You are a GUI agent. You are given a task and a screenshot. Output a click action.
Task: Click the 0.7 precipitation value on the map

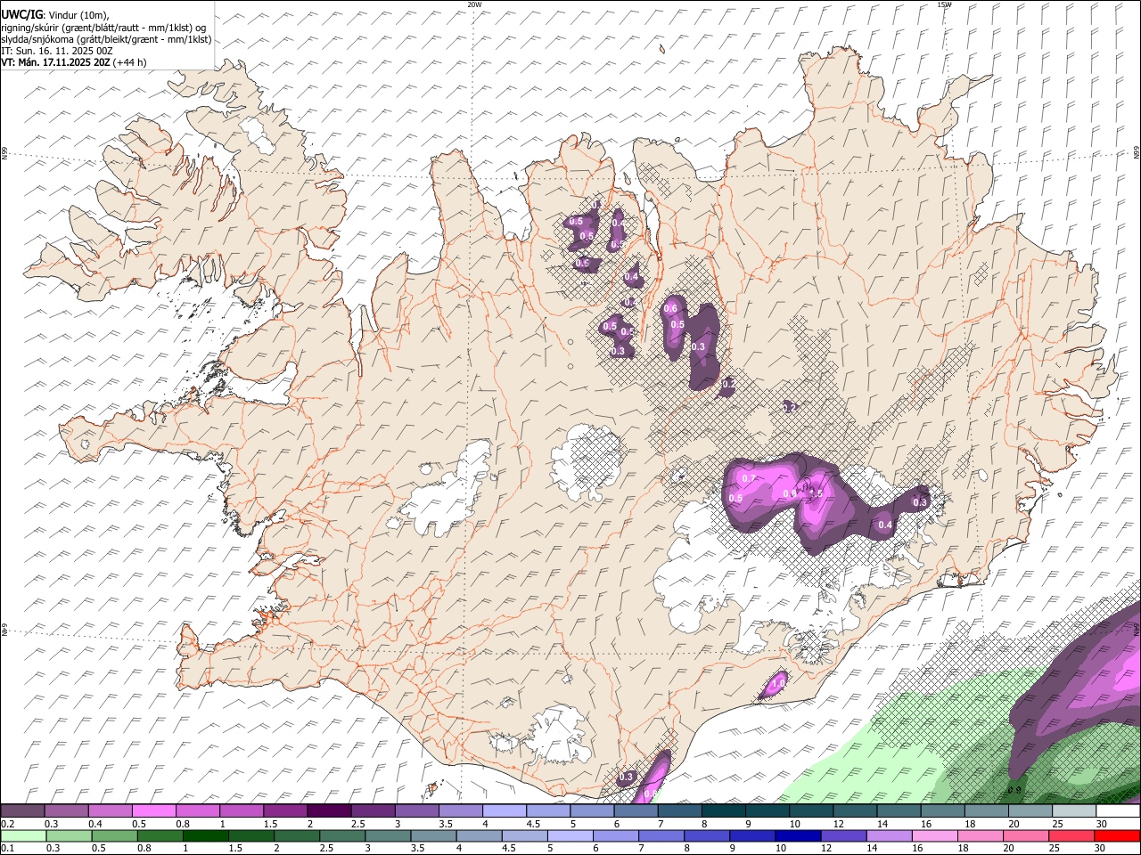(749, 479)
